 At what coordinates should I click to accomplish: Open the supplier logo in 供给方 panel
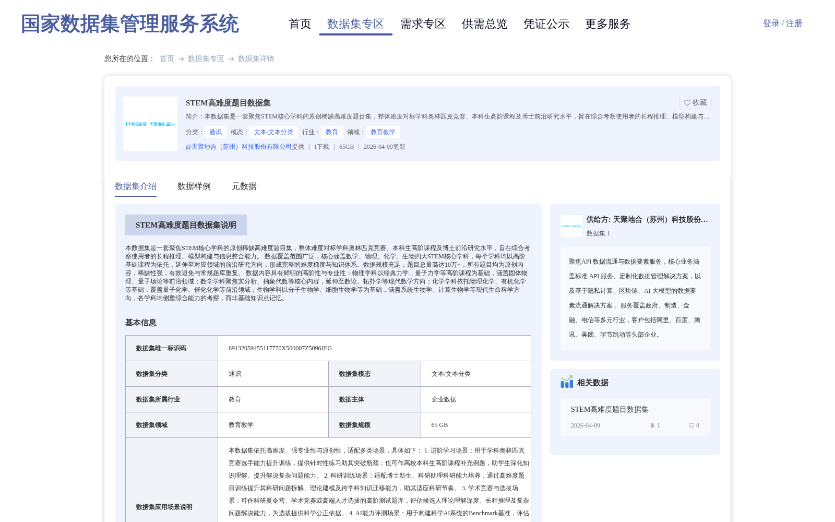pos(571,226)
